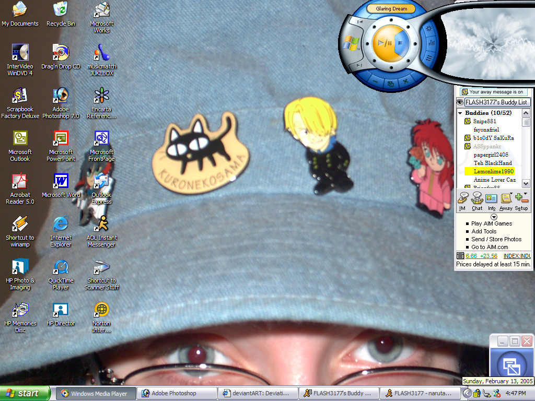
Task: Select the Internet Explorer desktop icon
Action: point(61,231)
